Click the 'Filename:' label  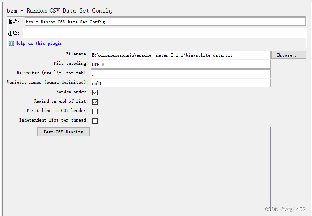point(77,54)
